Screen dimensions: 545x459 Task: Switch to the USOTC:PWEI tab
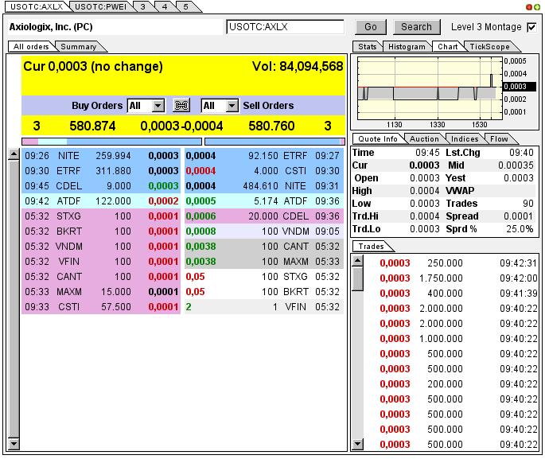click(100, 7)
